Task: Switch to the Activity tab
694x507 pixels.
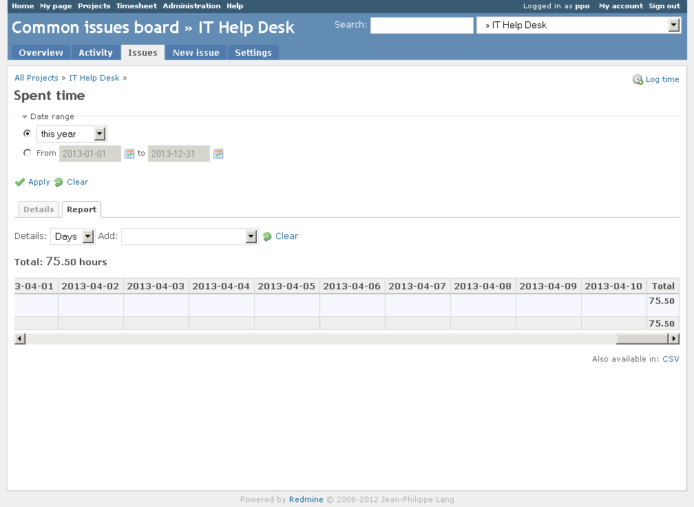Action: (96, 52)
